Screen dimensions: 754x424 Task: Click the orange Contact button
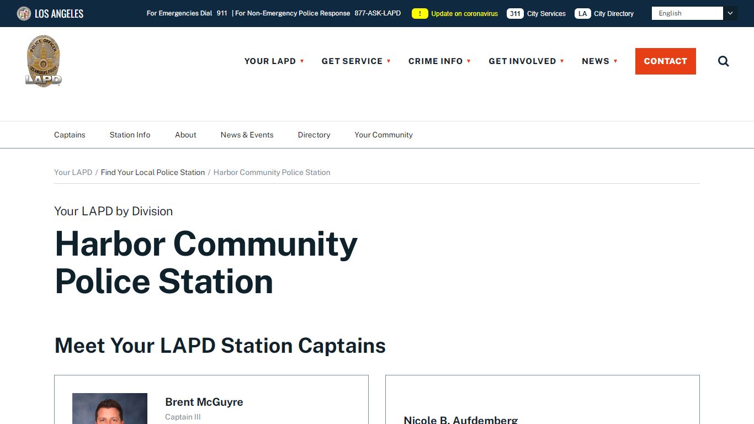click(x=666, y=61)
